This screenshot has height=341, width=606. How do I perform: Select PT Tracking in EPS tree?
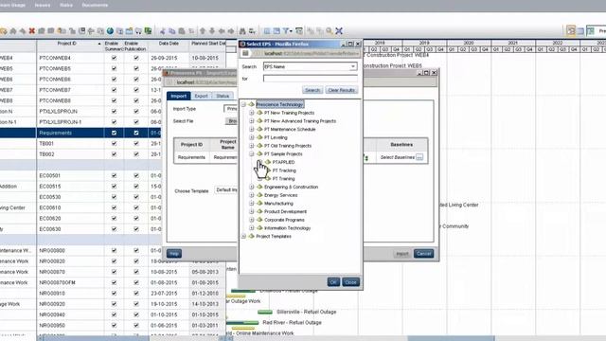pyautogui.click(x=284, y=170)
